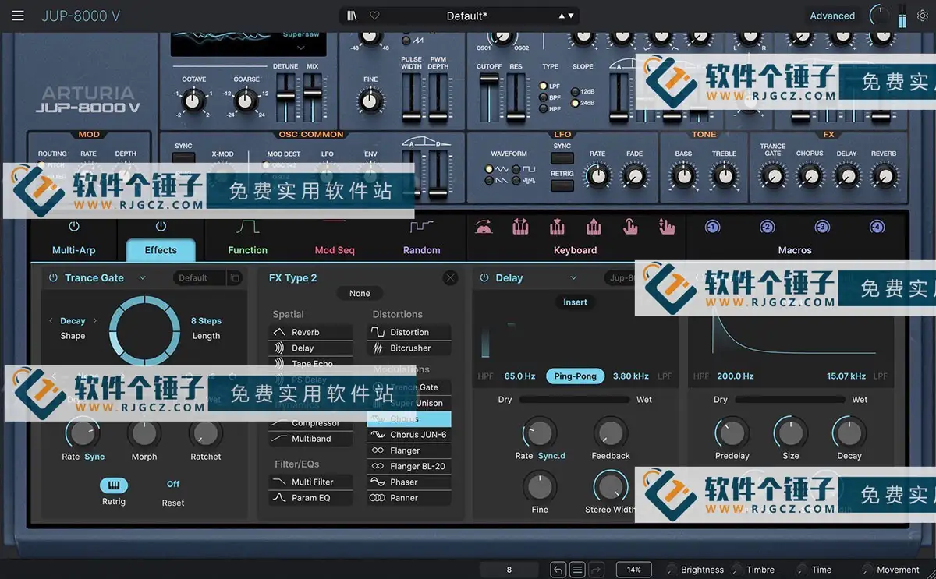Viewport: 936px width, 579px height.
Task: Open the settings gear panel
Action: coord(921,16)
